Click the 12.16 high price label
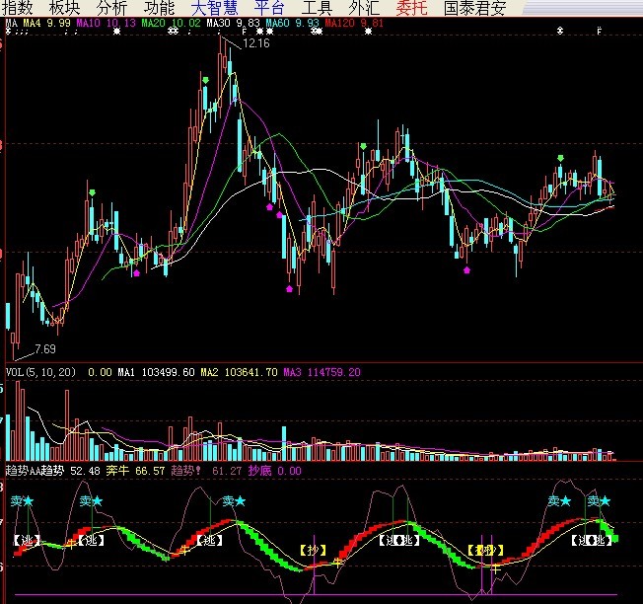 (255, 43)
